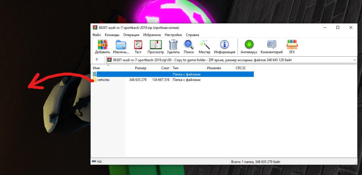The image size is (362, 175).
Task: Open the Настройки menu
Action: [173, 35]
